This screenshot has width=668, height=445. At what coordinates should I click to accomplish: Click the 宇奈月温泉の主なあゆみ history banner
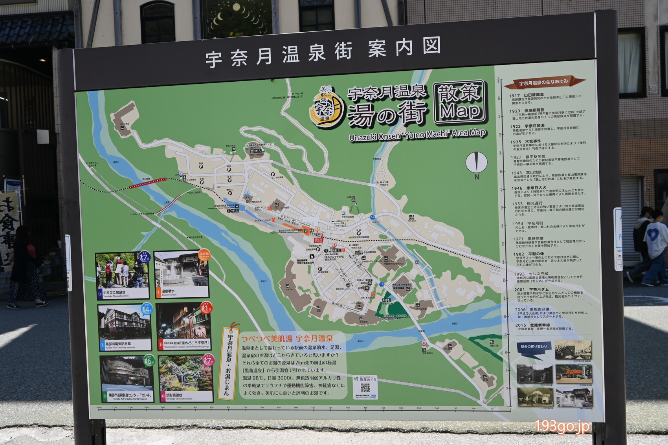pos(544,82)
